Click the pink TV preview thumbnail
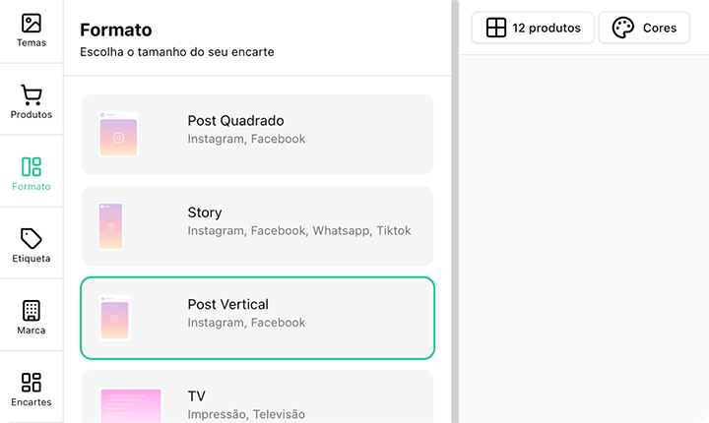Viewport: 709px width, 423px height. [x=130, y=405]
